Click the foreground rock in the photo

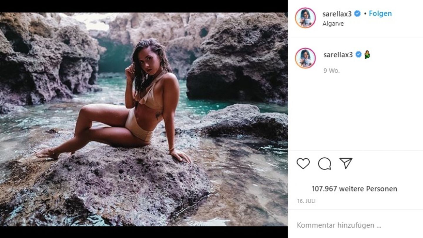click(117, 182)
